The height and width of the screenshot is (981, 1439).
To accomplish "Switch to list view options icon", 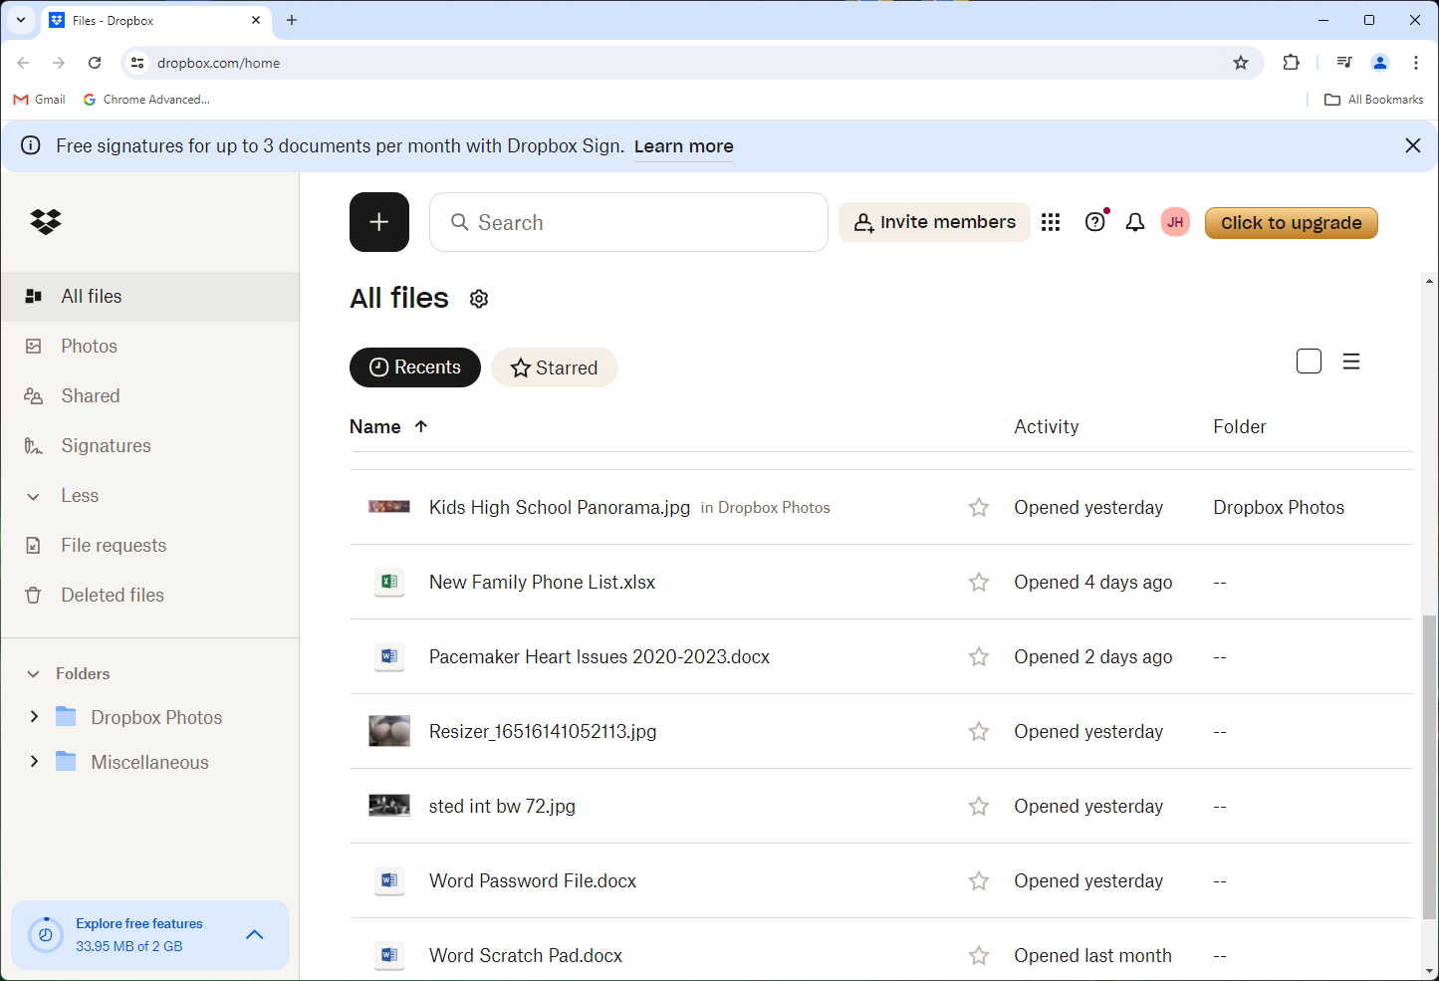I will pyautogui.click(x=1351, y=362).
